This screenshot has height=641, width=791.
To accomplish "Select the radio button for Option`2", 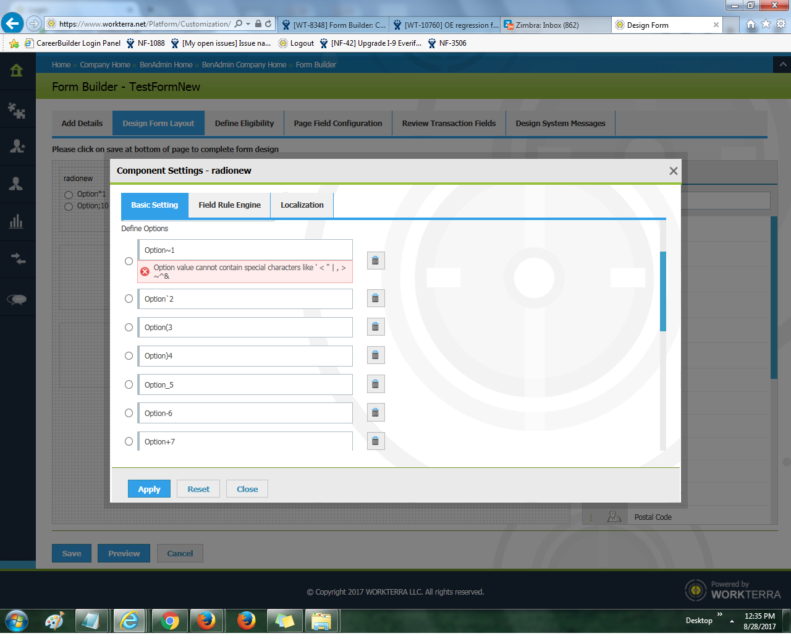I will click(x=129, y=299).
